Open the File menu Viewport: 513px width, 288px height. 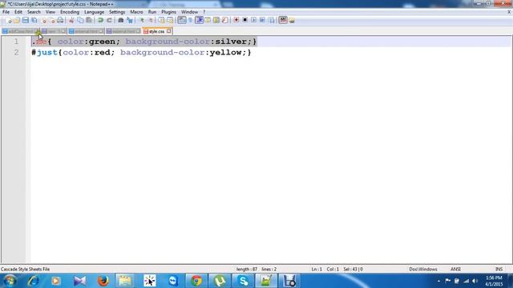[x=6, y=12]
